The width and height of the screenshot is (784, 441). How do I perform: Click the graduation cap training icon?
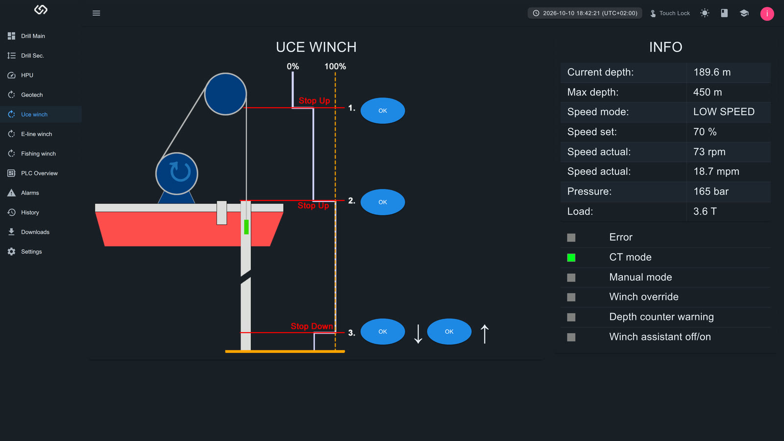744,13
